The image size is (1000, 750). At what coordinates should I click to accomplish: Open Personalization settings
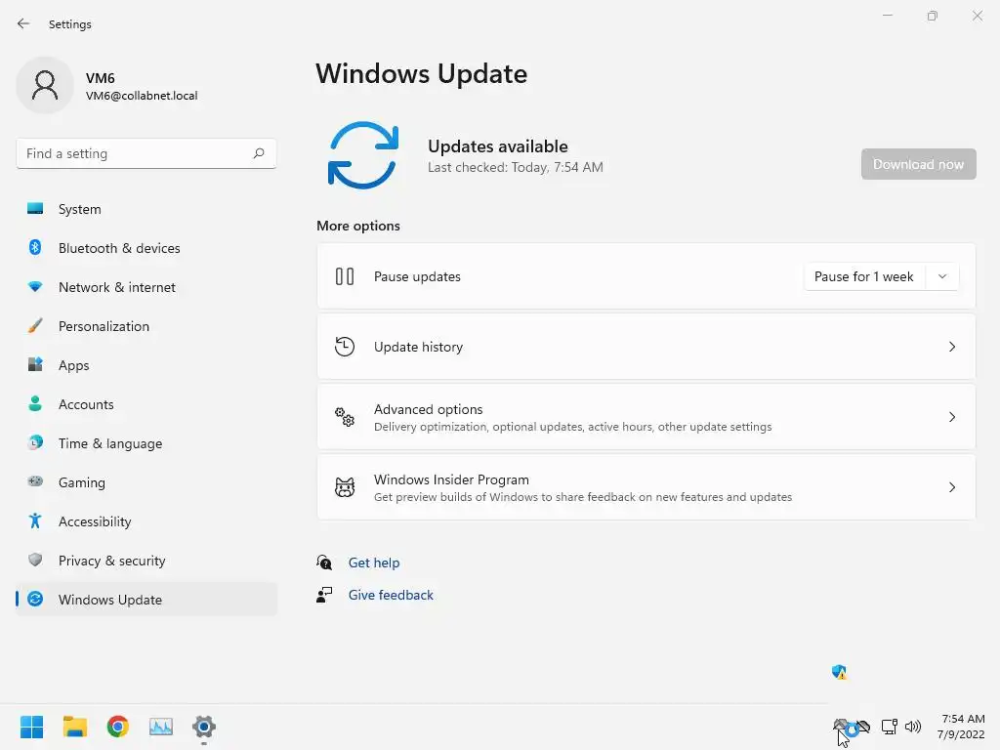click(x=146, y=326)
